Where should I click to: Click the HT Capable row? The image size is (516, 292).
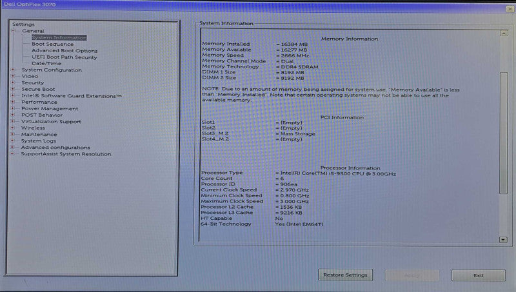(x=243, y=219)
